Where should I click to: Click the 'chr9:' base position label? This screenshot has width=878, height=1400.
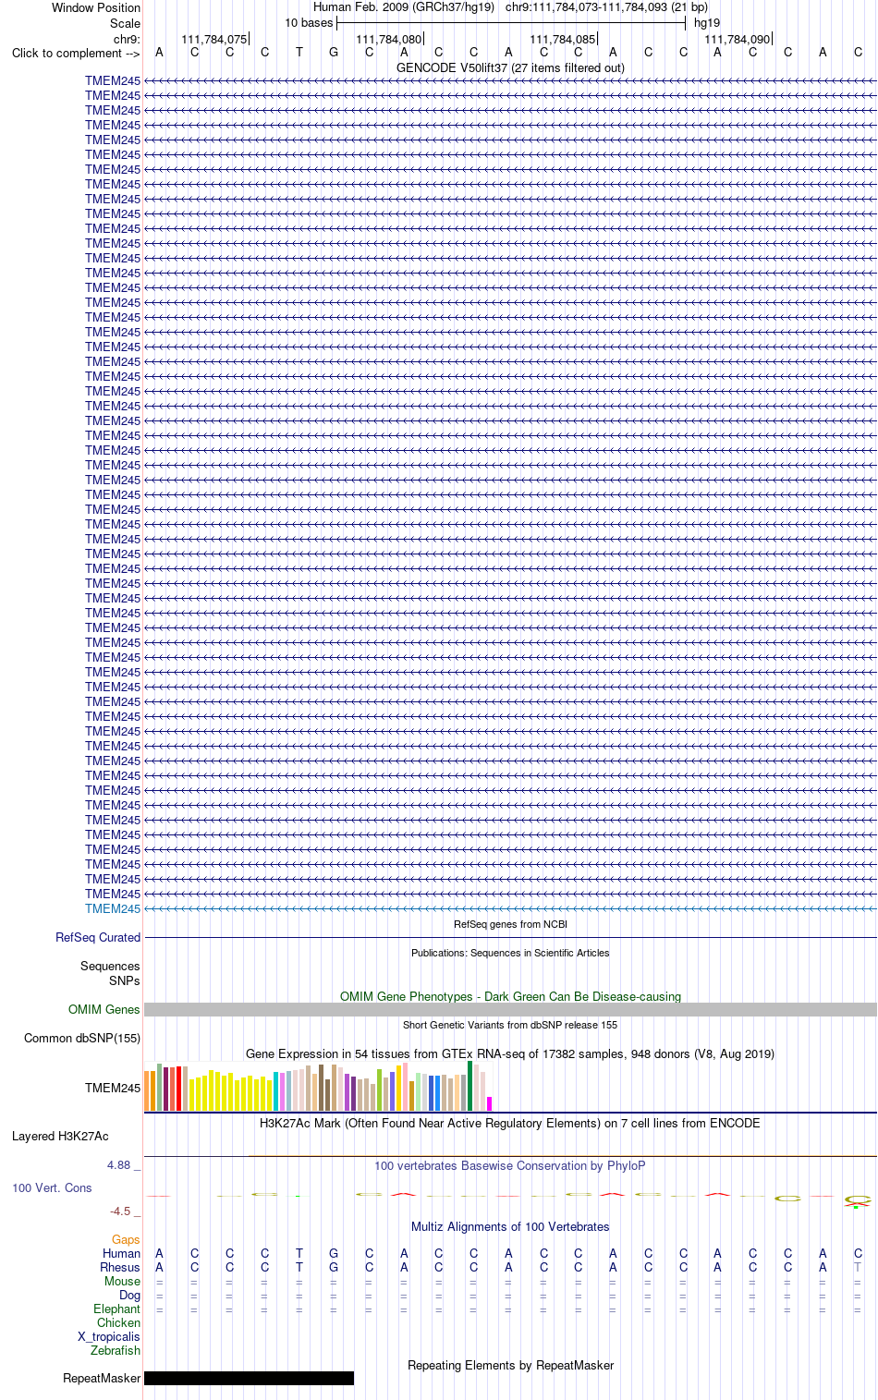(x=127, y=39)
